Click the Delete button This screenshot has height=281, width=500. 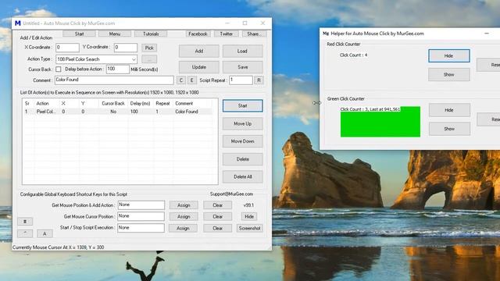click(243, 159)
